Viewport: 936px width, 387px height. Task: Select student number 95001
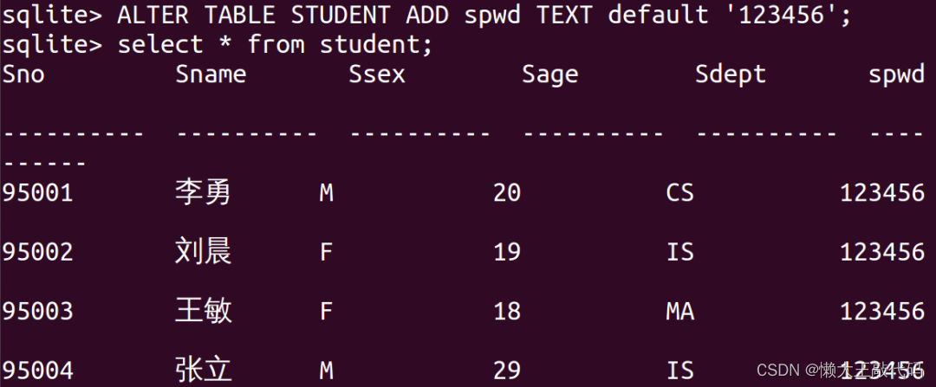click(37, 192)
